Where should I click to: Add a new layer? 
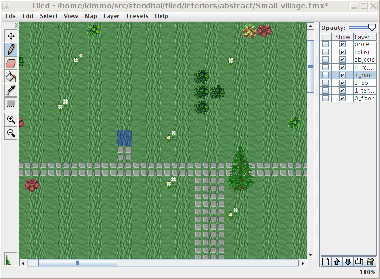[x=326, y=262]
